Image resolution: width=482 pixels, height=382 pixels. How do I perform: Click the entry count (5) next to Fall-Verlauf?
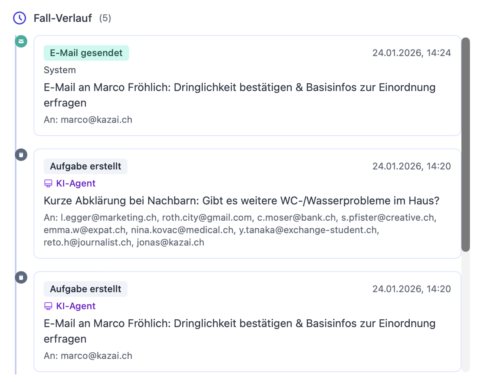pos(105,18)
